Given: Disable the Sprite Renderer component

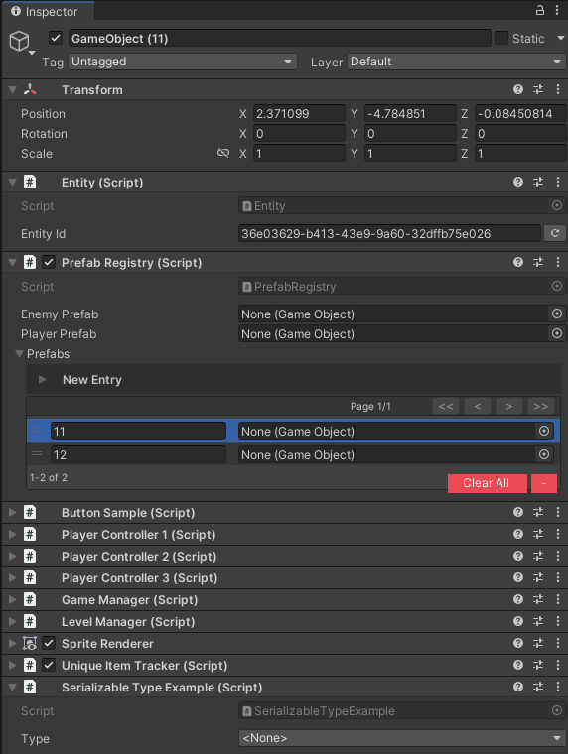Looking at the screenshot, I should (49, 644).
